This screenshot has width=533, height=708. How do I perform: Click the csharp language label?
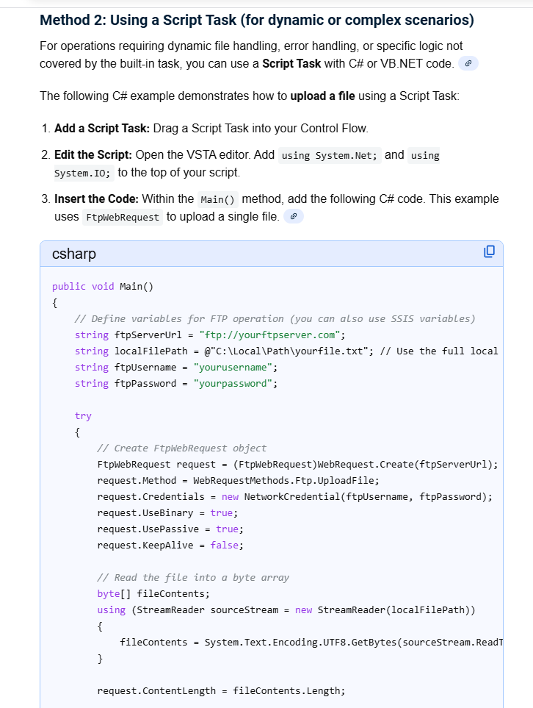point(74,253)
